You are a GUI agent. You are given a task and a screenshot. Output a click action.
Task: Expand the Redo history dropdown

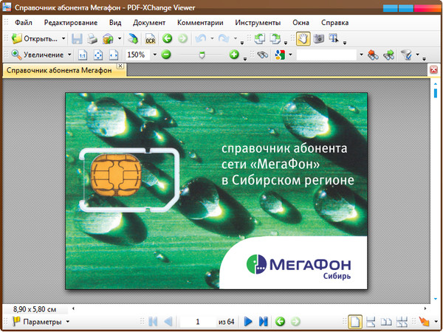[x=235, y=38]
